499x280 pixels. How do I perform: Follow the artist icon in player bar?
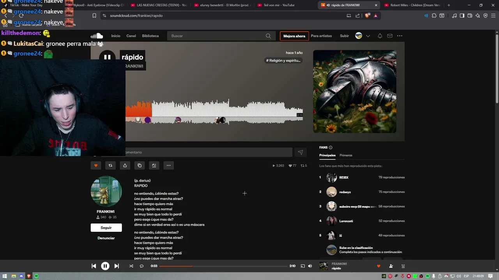[391, 266]
